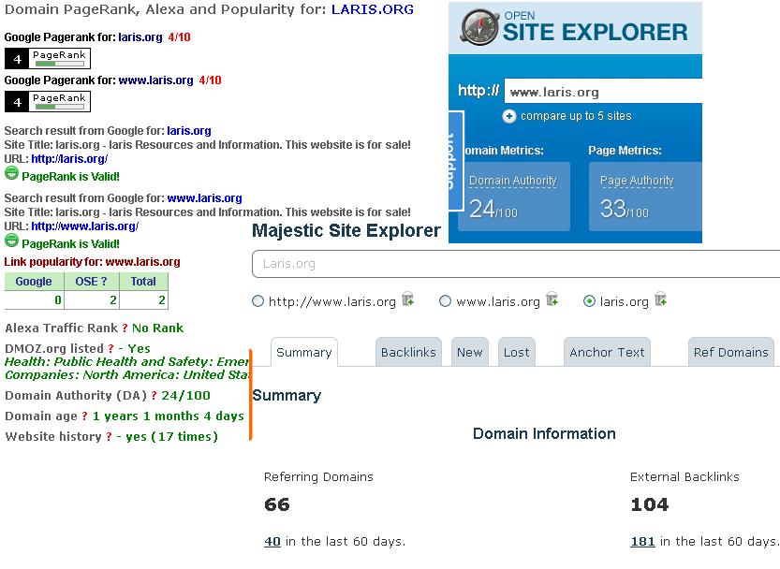Screen dimensions: 780x569
Task: Click the OSE ? column header
Action: [92, 281]
